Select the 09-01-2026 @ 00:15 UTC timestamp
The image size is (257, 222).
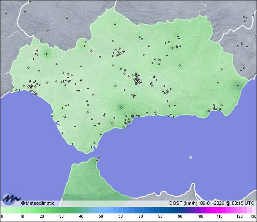coord(227,203)
